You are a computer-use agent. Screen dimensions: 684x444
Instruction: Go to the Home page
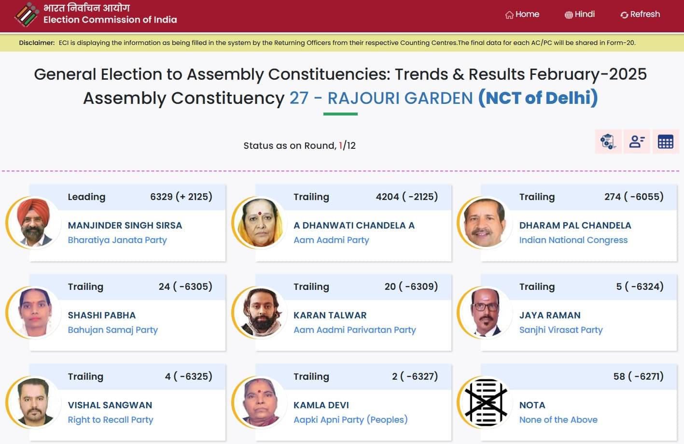(522, 14)
